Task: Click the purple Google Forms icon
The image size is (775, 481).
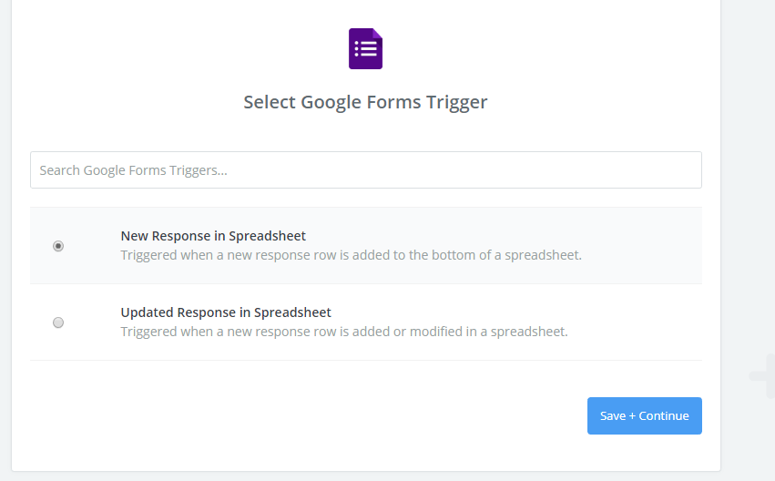Action: 365,48
